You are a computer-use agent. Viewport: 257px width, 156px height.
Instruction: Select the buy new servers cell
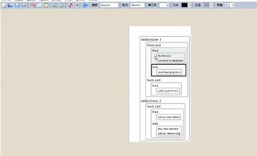(168, 129)
